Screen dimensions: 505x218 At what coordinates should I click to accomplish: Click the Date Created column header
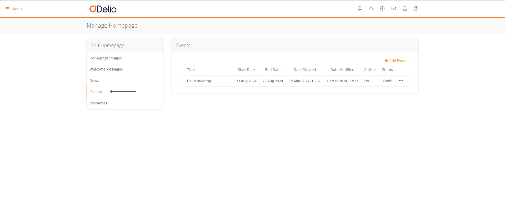pos(305,70)
